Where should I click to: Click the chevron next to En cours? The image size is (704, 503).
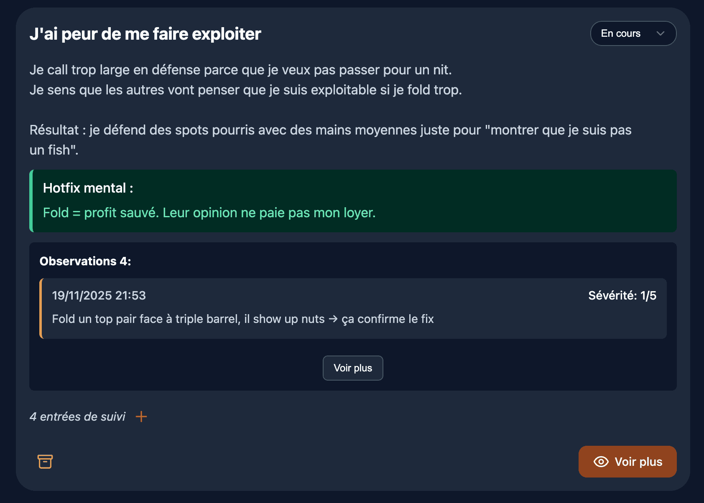(661, 33)
